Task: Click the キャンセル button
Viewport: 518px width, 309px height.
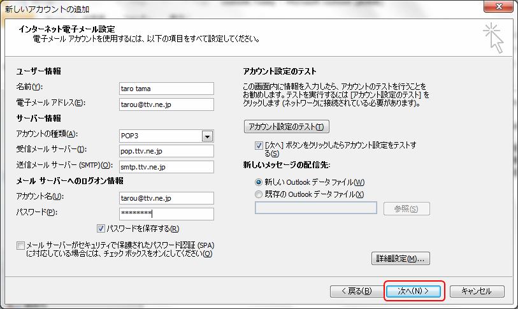Action: (477, 291)
